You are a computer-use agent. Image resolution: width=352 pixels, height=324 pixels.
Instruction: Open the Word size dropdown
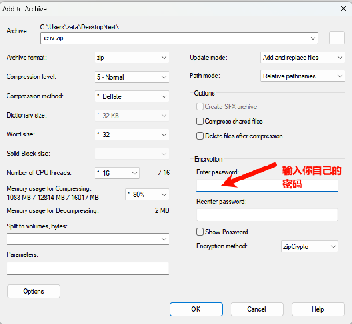[132, 135]
